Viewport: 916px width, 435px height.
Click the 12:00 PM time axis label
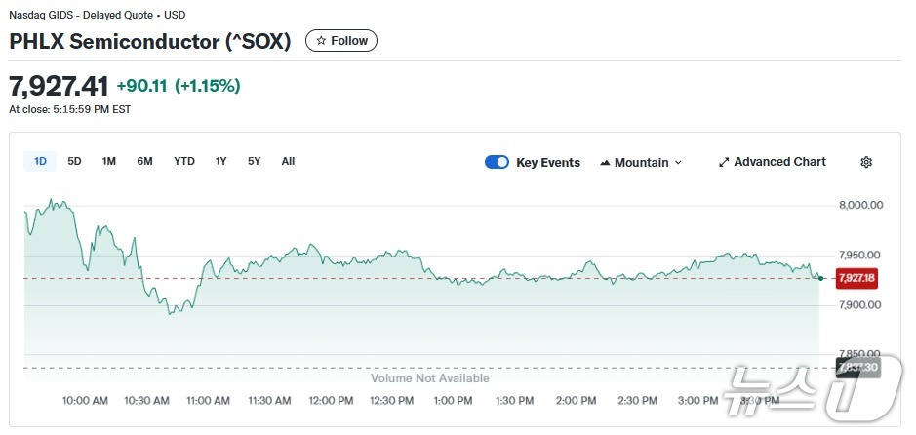point(331,401)
